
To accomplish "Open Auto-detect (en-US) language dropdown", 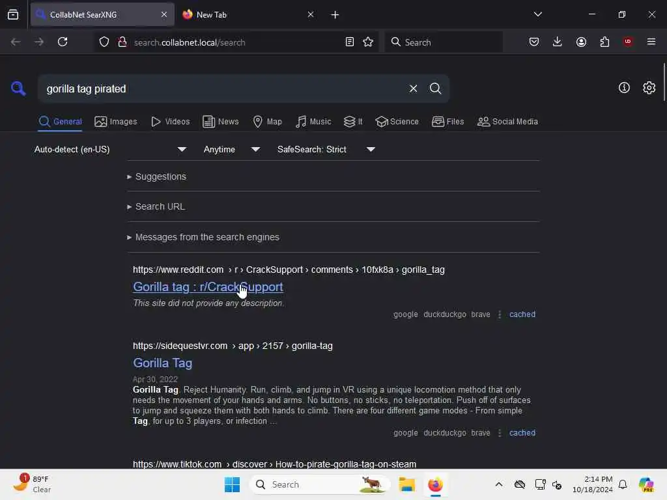I will (109, 149).
